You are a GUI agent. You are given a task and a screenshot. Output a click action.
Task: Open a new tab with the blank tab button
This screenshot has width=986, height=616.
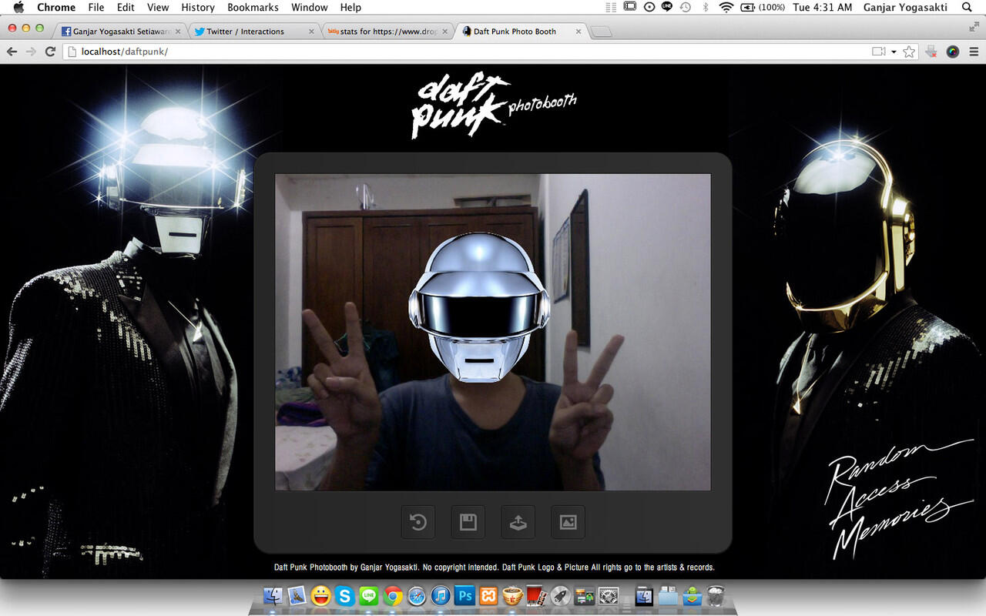coord(602,32)
